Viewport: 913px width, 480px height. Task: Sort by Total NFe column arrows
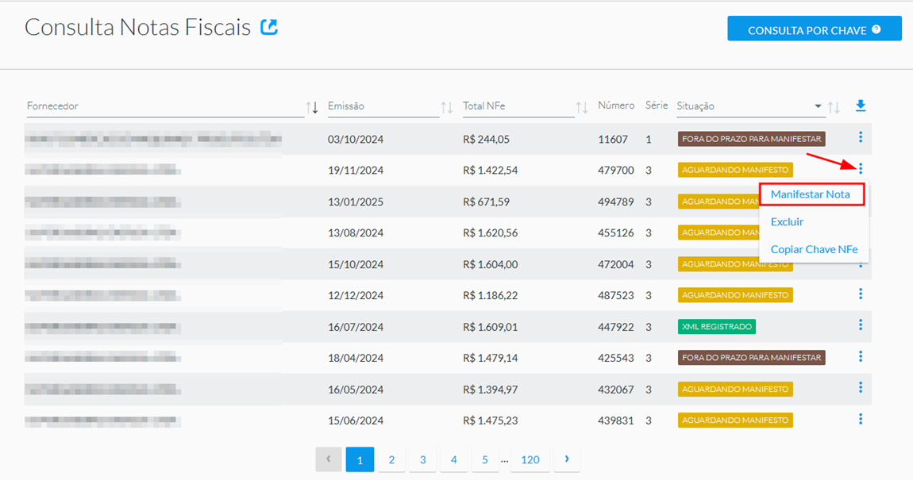pyautogui.click(x=582, y=107)
